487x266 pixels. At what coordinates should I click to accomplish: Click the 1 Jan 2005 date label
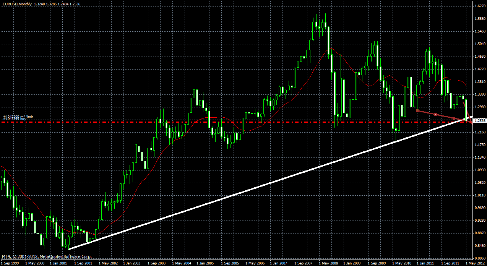pyautogui.click(x=205, y=263)
